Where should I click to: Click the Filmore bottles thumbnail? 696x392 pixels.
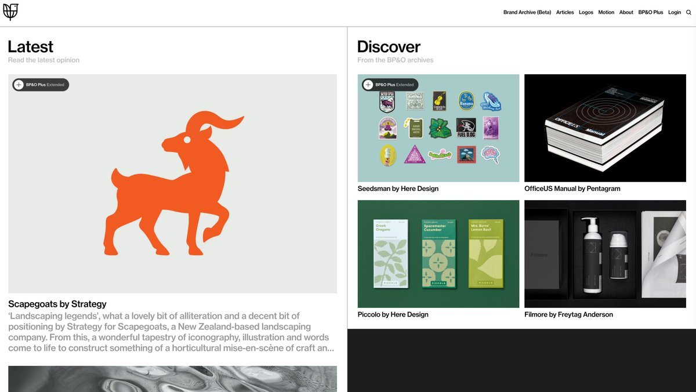pos(605,254)
